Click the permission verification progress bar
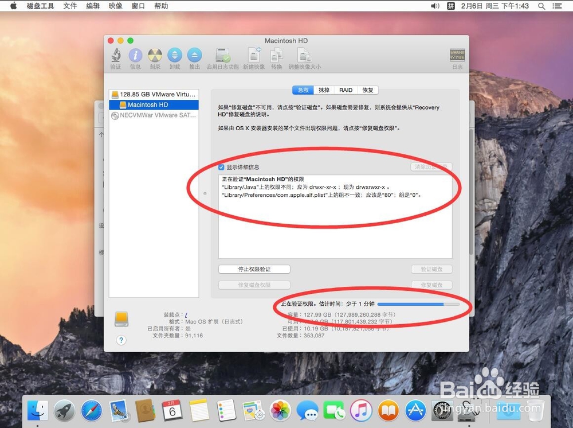 [x=418, y=304]
